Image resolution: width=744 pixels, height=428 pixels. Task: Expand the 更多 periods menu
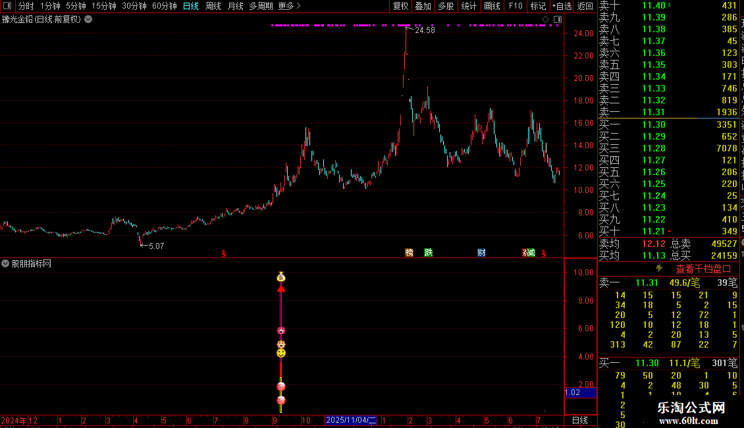(x=290, y=6)
